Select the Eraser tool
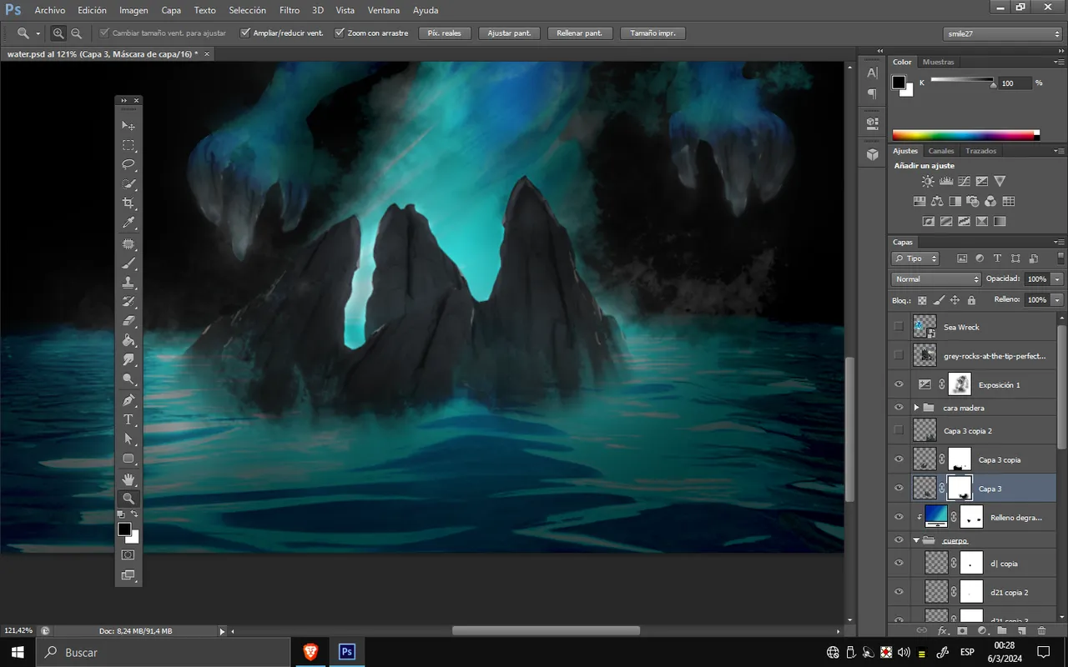 point(128,320)
